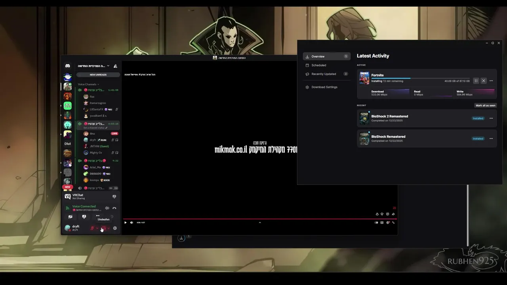
Task: Disconnect from the Discord voice channel
Action: [x=114, y=208]
